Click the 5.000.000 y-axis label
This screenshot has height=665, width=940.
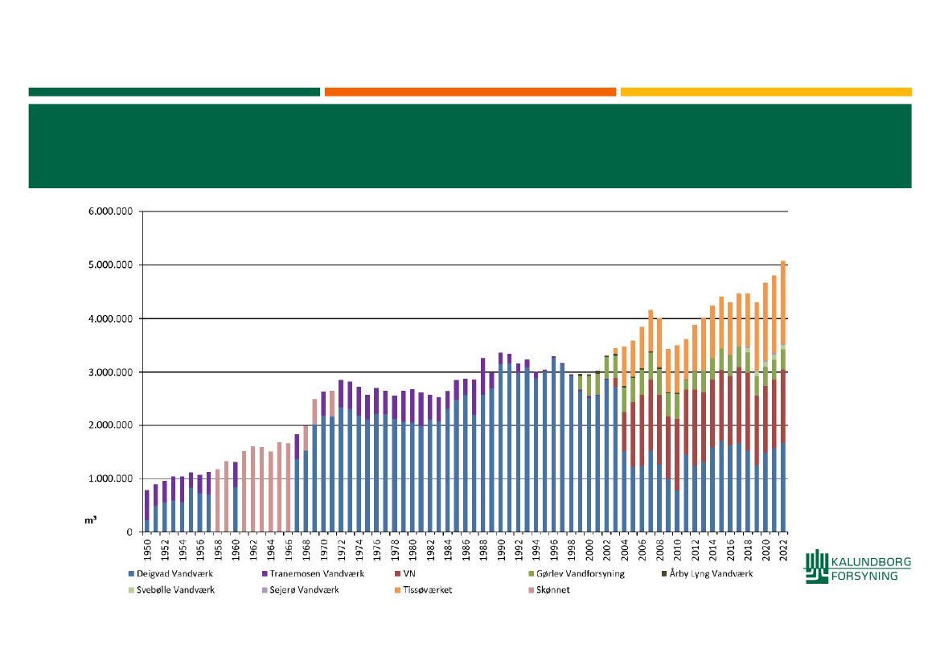110,265
